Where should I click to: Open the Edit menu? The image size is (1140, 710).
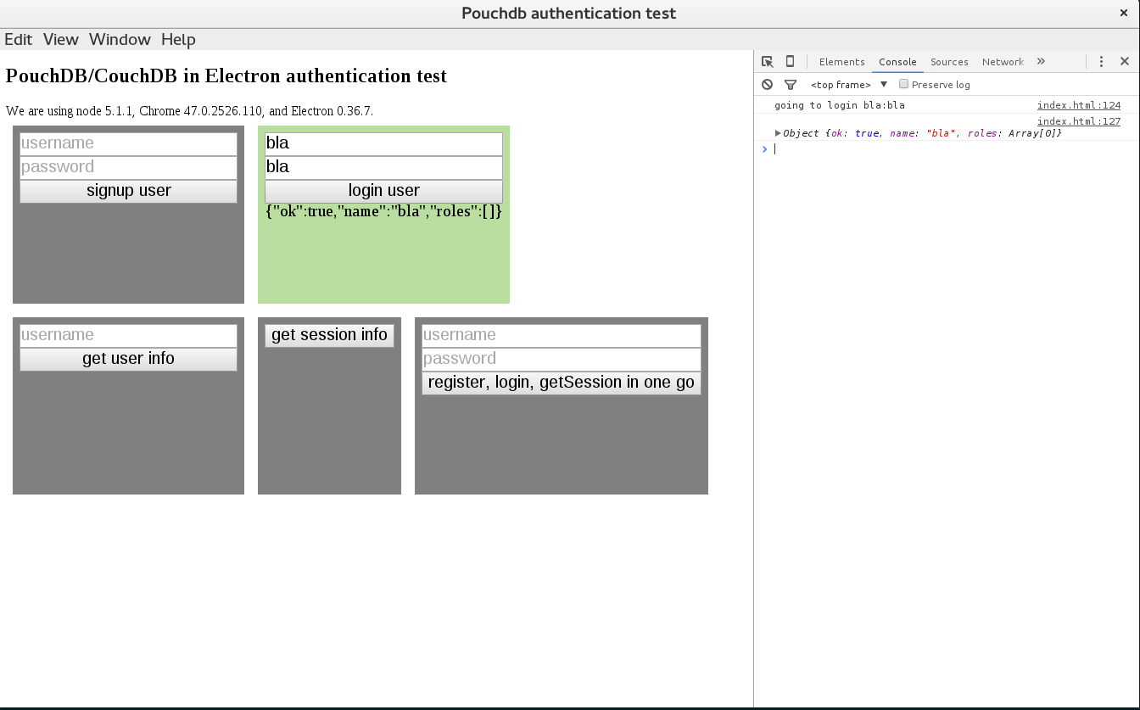click(x=18, y=40)
